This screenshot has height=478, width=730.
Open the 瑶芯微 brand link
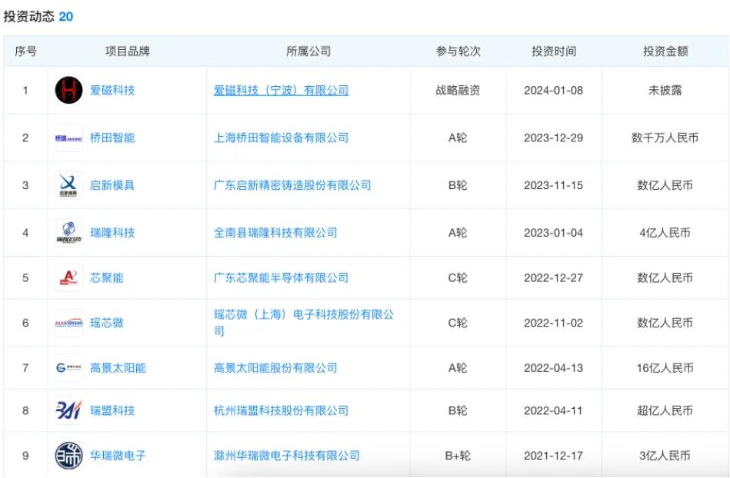click(107, 323)
